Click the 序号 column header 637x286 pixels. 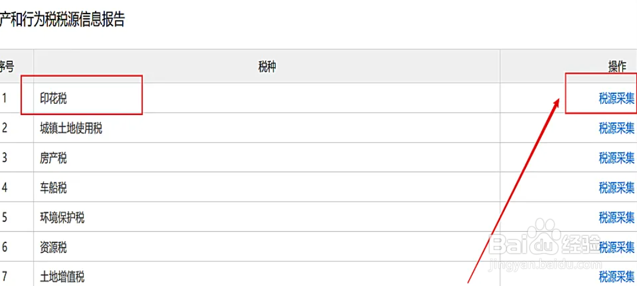click(6, 67)
